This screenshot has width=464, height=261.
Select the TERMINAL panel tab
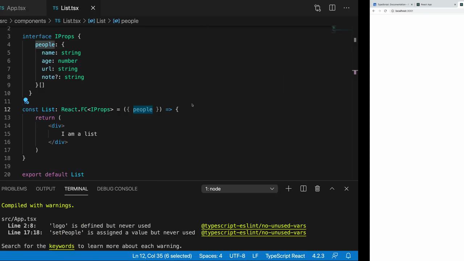click(x=76, y=189)
